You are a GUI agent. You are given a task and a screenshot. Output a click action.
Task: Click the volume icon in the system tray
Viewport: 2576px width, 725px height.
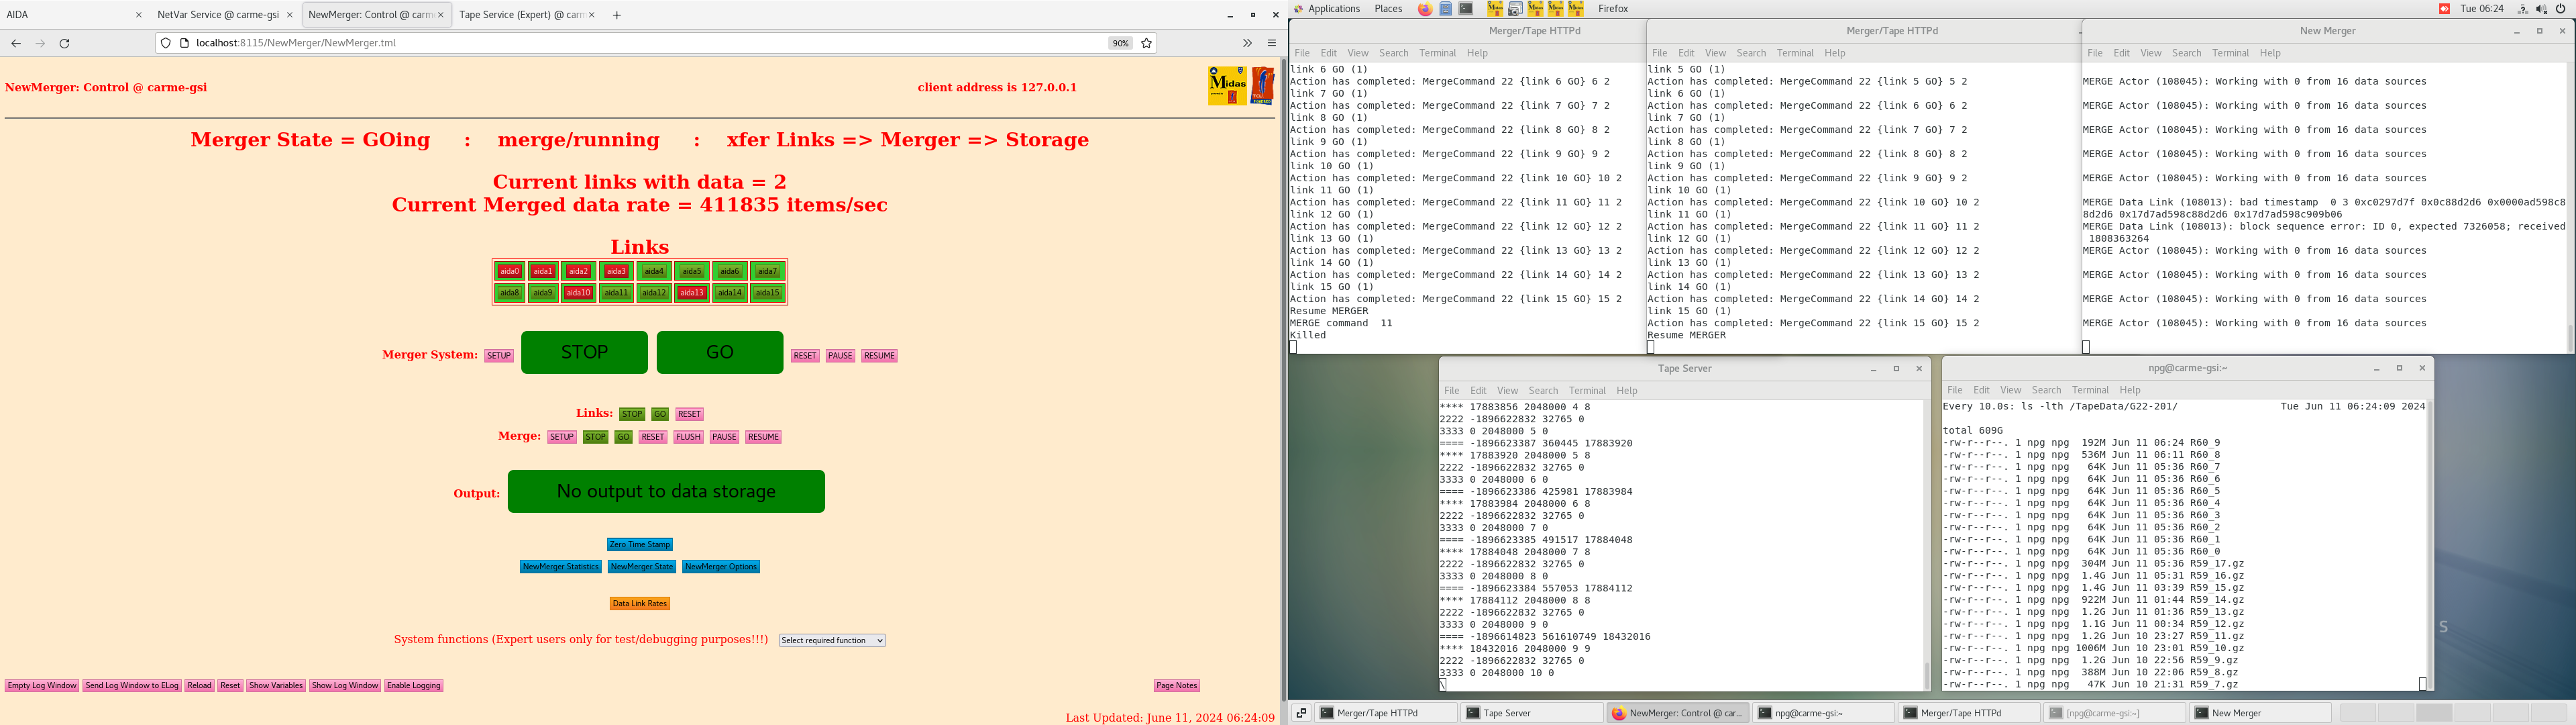point(2541,9)
